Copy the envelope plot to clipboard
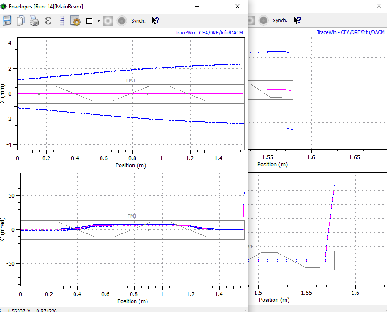The width and height of the screenshot is (387, 312). pyautogui.click(x=20, y=20)
